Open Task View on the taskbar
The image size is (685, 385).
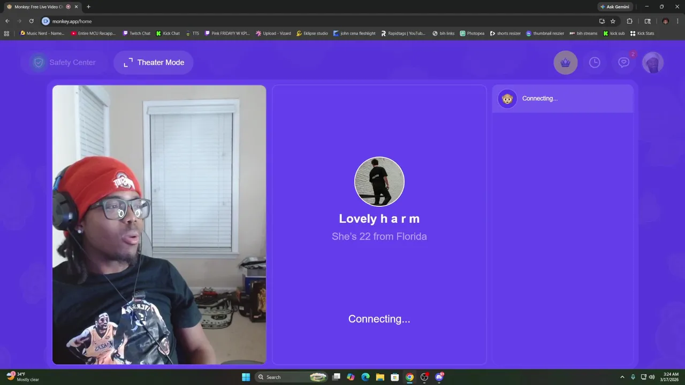click(336, 377)
